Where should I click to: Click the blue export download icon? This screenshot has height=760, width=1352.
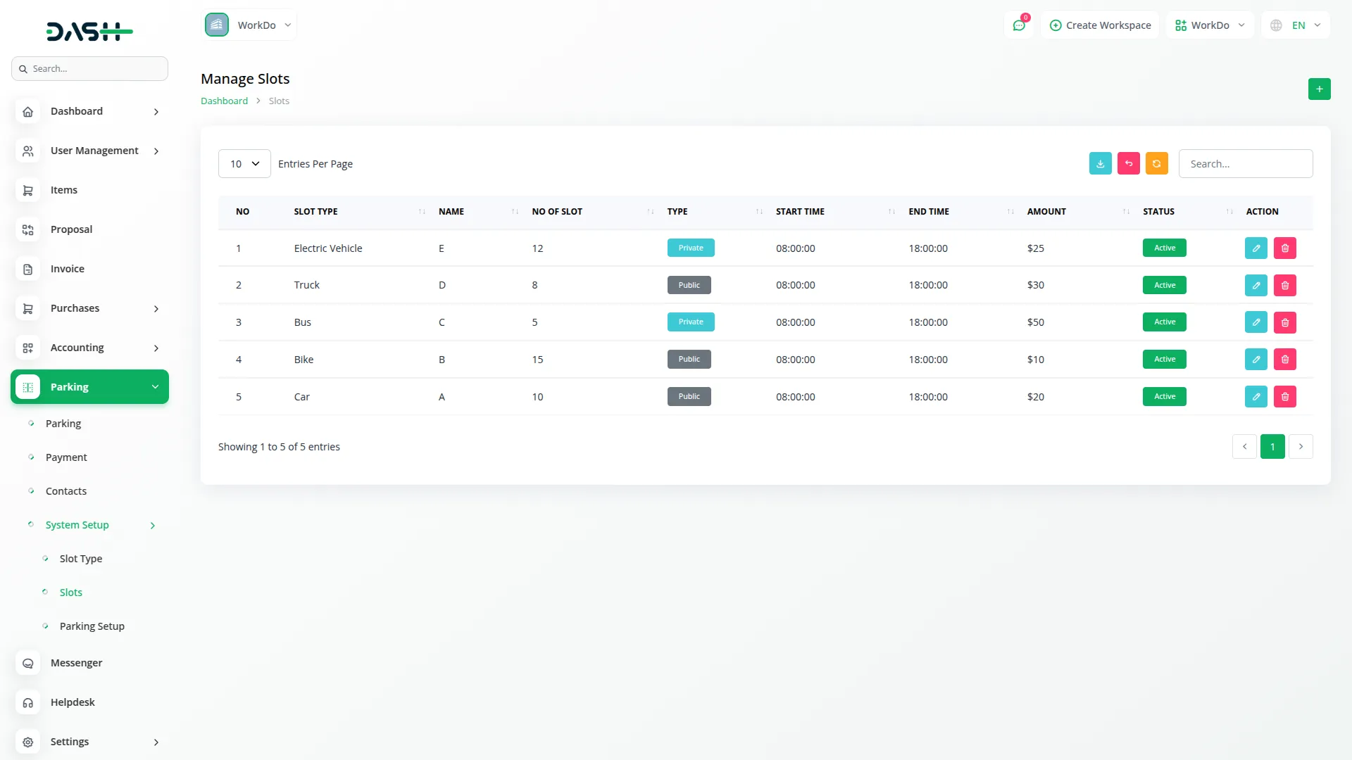pos(1100,163)
